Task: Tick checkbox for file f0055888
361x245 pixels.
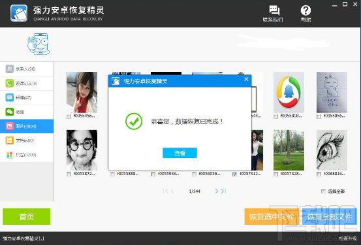Action: click(x=112, y=174)
